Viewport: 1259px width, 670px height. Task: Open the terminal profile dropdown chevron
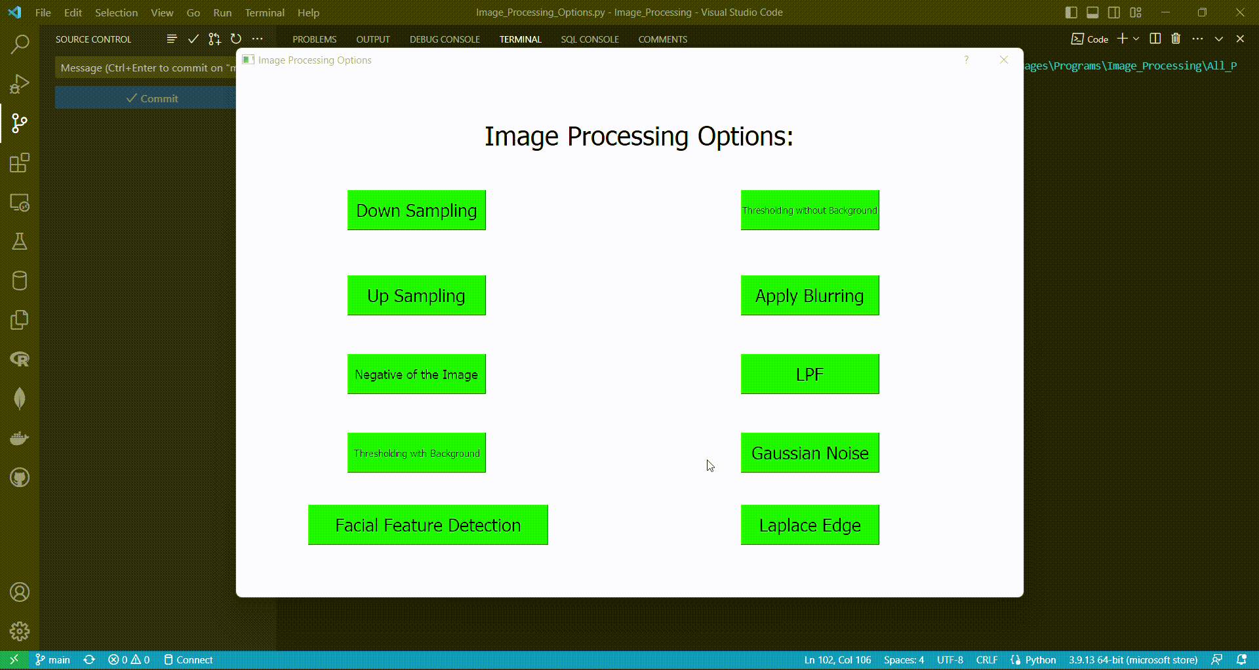point(1136,39)
